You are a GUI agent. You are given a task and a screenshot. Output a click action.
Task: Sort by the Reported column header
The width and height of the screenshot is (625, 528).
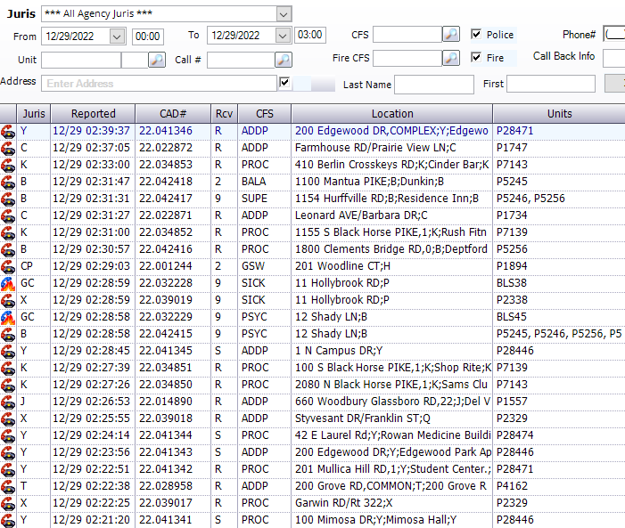tap(93, 114)
